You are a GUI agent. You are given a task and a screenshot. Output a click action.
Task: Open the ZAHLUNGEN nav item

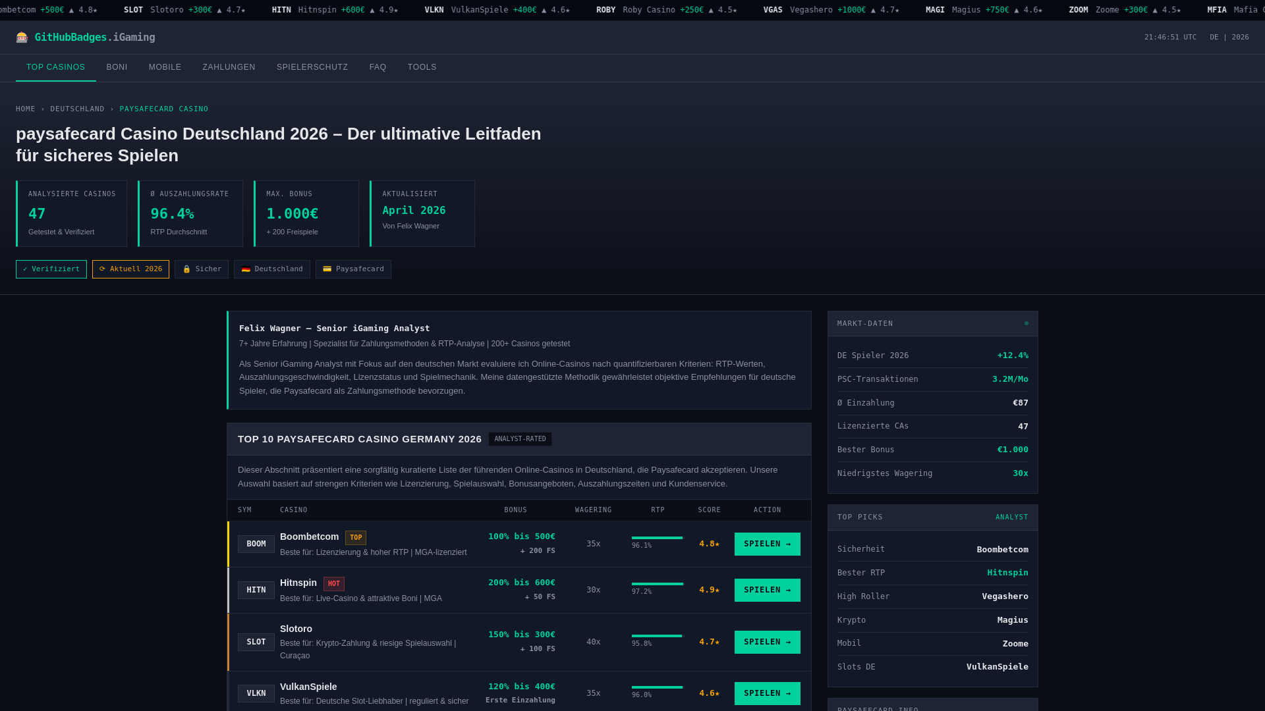(229, 67)
